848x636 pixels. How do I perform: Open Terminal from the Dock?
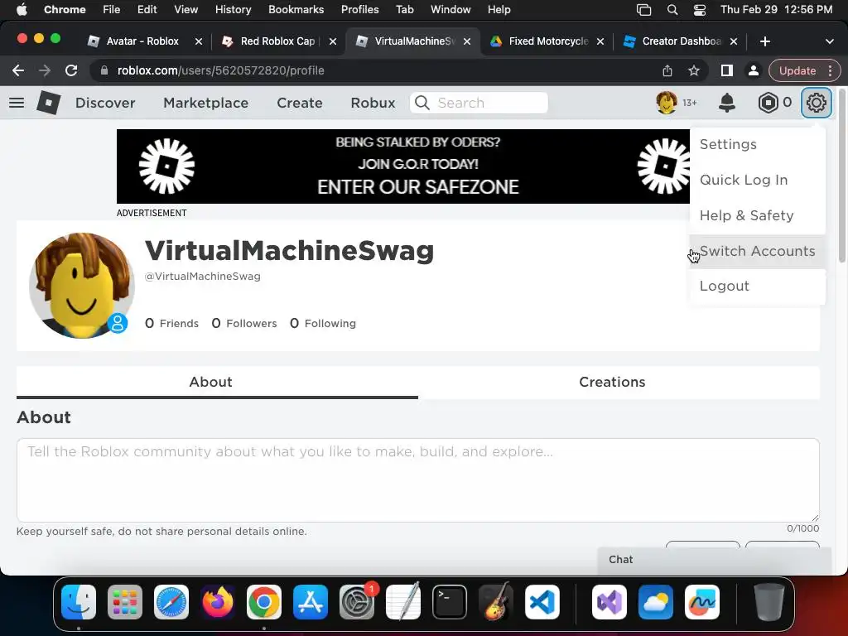(450, 602)
